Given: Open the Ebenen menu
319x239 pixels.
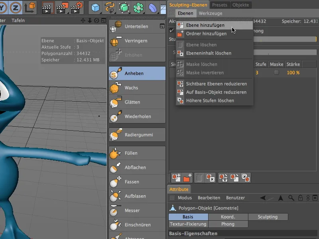Looking at the screenshot, I should 185,13.
